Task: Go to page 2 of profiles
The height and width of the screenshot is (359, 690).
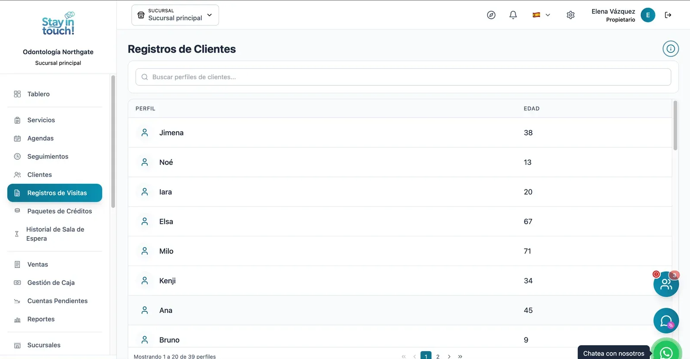Action: click(x=438, y=356)
